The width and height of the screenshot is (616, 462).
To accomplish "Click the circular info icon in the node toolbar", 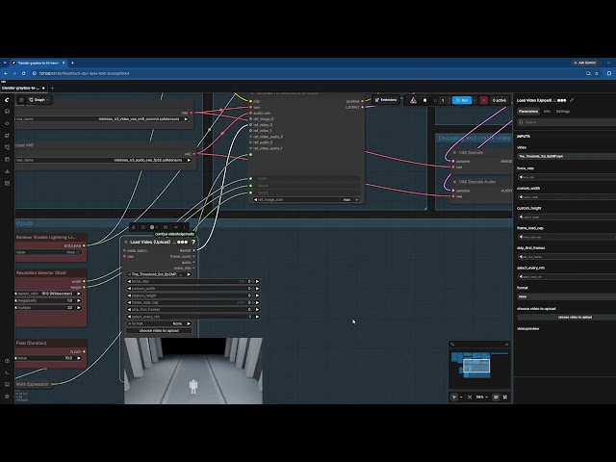I will 143,227.
